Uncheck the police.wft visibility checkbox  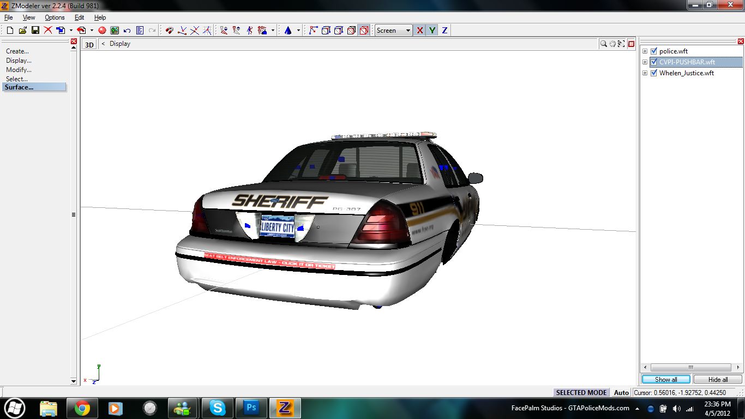point(654,51)
